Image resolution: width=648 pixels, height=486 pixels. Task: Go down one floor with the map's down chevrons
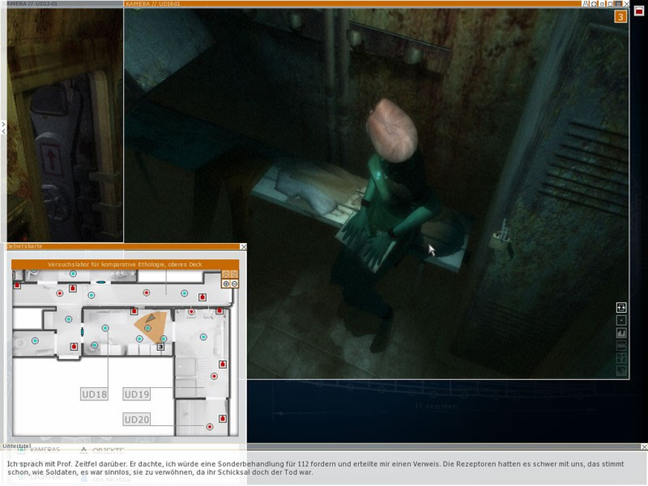click(x=234, y=274)
